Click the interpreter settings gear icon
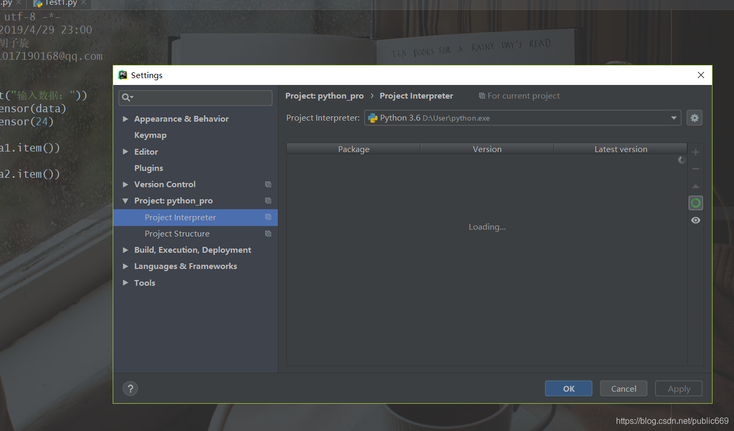 click(x=695, y=118)
